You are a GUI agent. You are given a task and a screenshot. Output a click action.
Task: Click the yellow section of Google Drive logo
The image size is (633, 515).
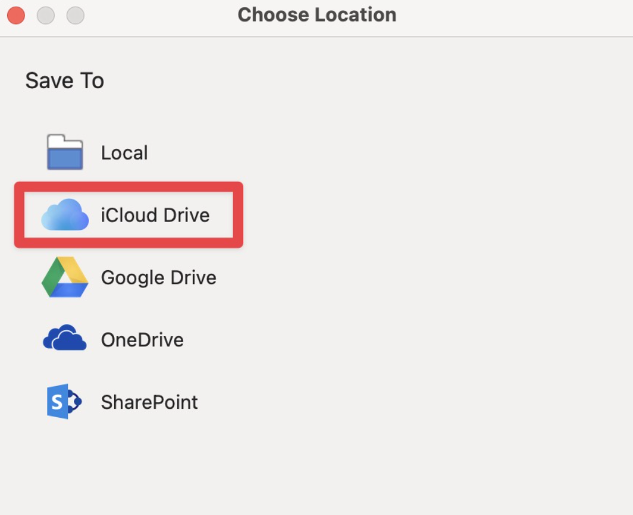(74, 270)
